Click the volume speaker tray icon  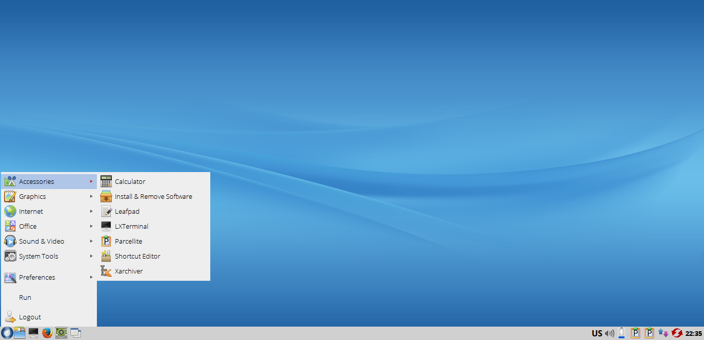[610, 333]
